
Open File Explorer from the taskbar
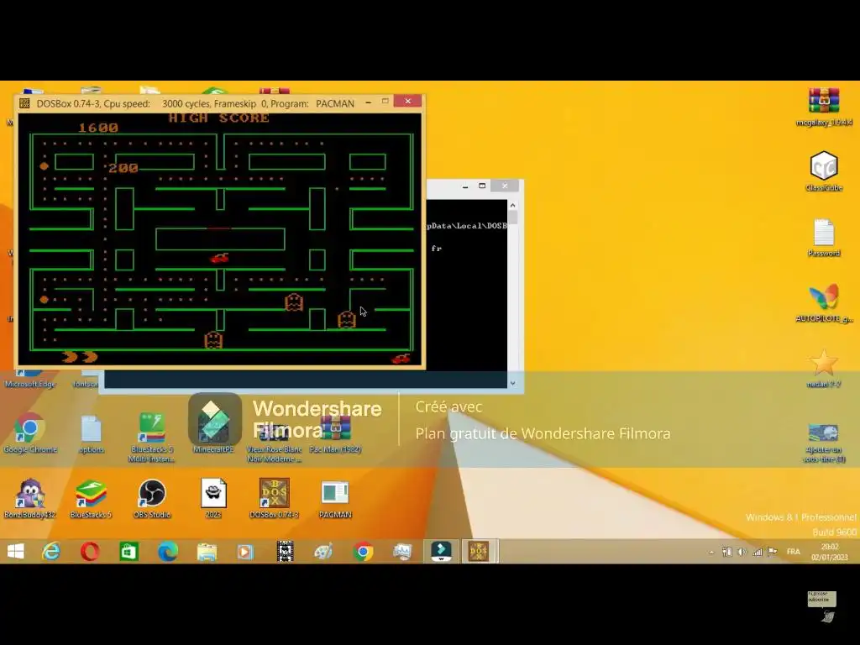(x=207, y=551)
